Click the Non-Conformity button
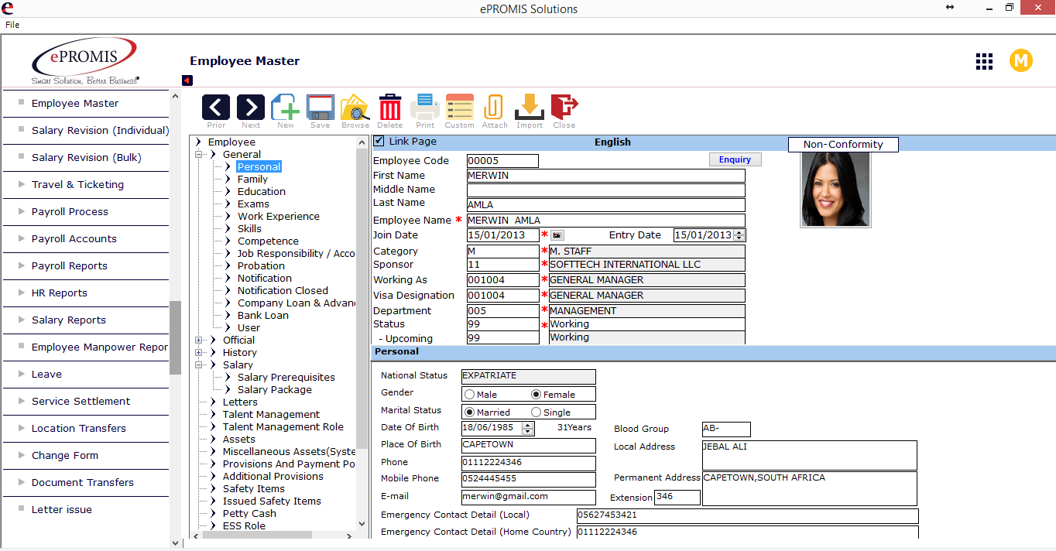Image resolution: width=1056 pixels, height=551 pixels. 842,145
